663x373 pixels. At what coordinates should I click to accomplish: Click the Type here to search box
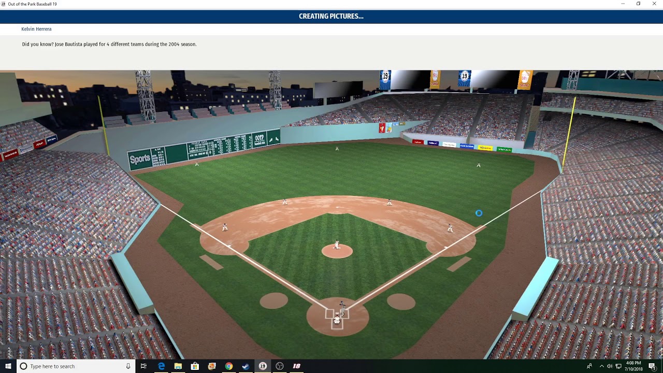click(x=75, y=366)
